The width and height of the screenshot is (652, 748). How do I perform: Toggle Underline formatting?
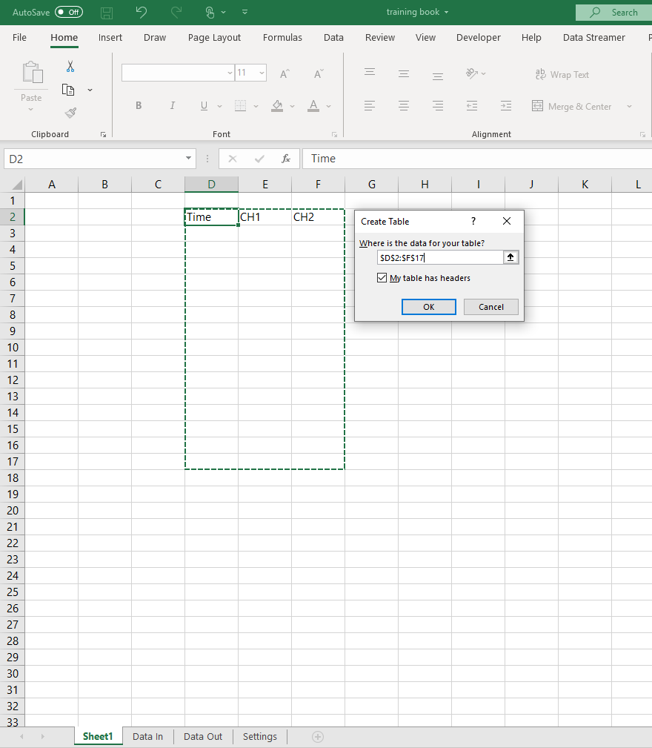click(x=204, y=105)
